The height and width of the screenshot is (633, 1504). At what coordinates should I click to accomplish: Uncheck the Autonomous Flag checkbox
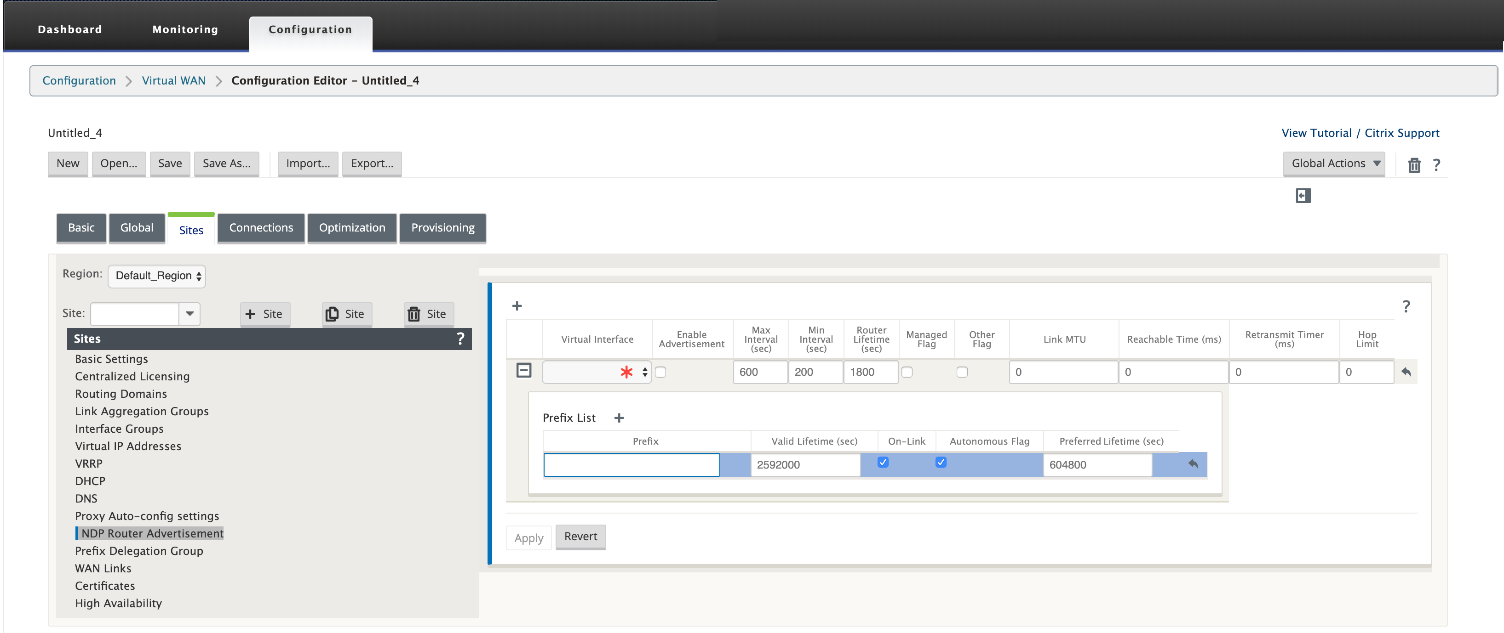[941, 462]
